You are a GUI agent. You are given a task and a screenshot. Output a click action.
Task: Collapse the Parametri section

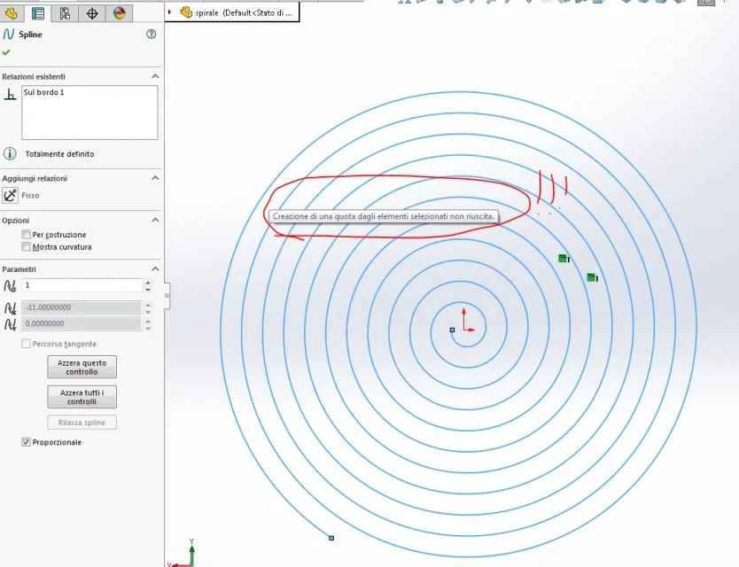pyautogui.click(x=155, y=268)
